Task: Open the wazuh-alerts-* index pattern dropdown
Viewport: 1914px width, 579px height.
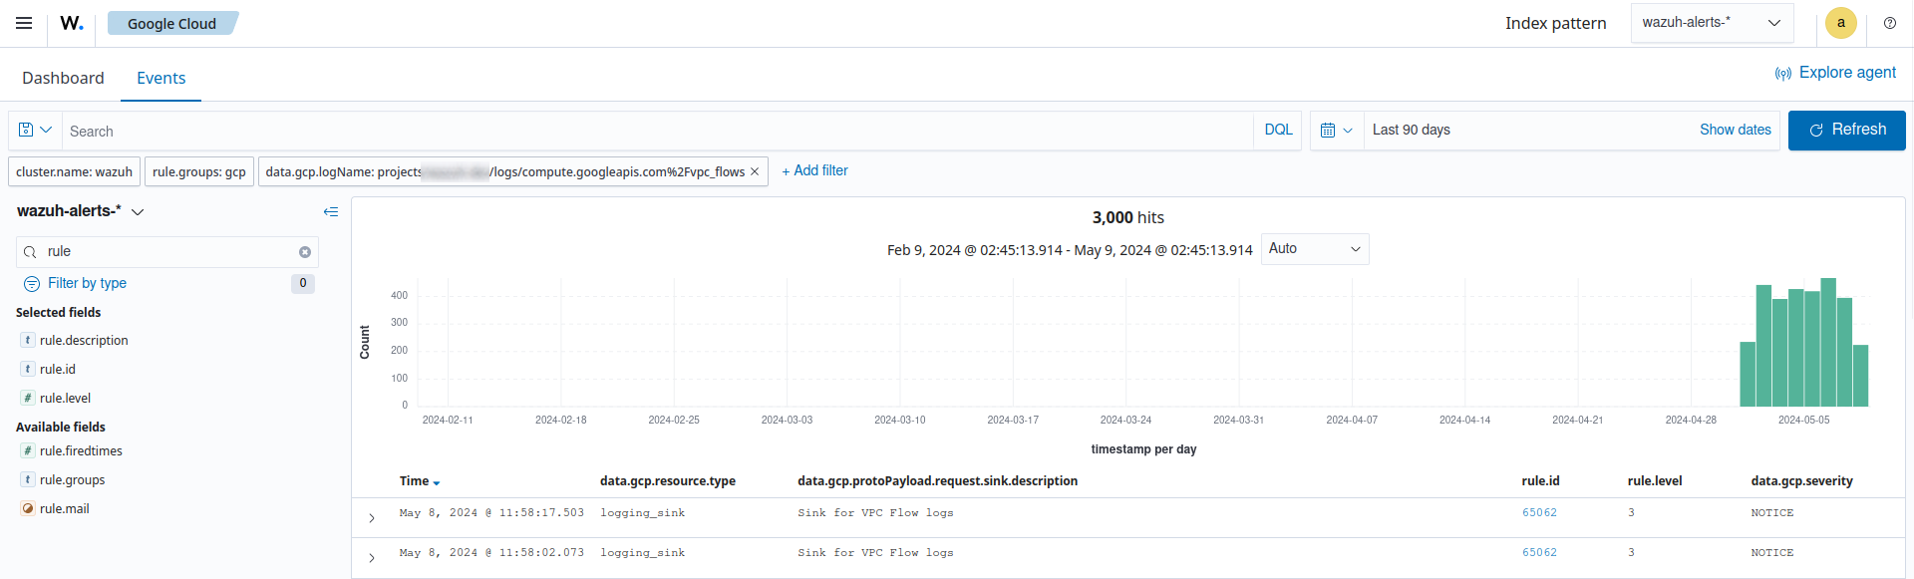Action: [x=1712, y=23]
